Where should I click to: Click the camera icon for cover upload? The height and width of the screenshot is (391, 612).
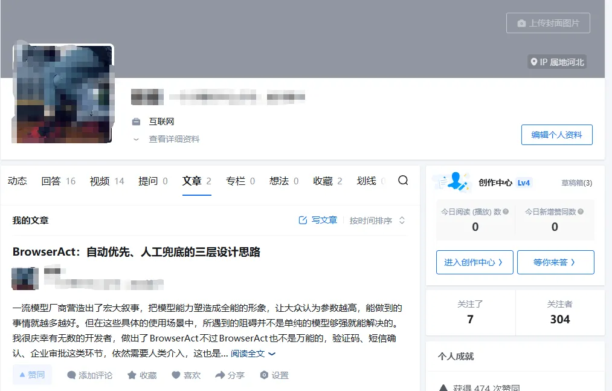521,24
